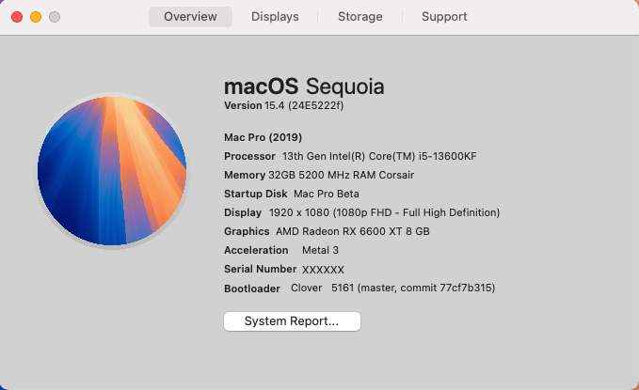Click the Acceleration Metal 3 line
The width and height of the screenshot is (639, 390).
point(281,250)
